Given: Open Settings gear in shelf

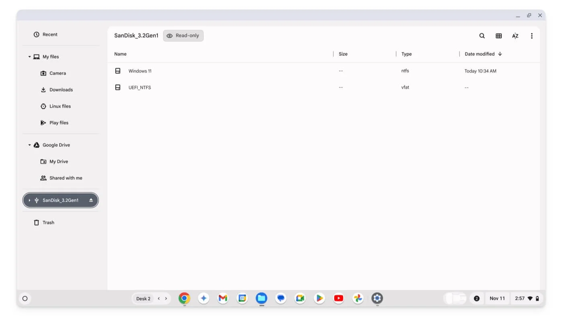Looking at the screenshot, I should [x=377, y=298].
